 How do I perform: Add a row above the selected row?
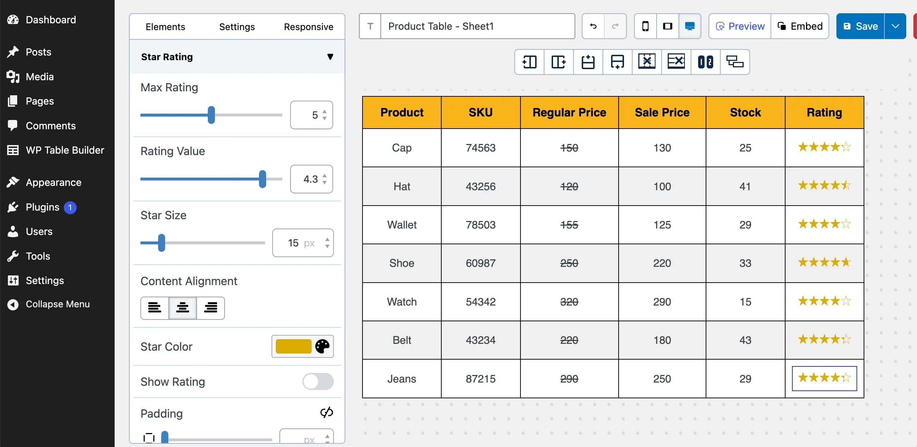(588, 62)
